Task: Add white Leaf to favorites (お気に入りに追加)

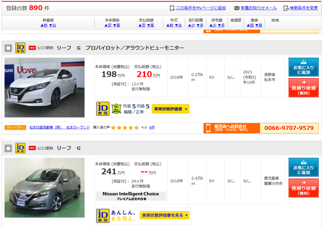Action: tap(304, 67)
